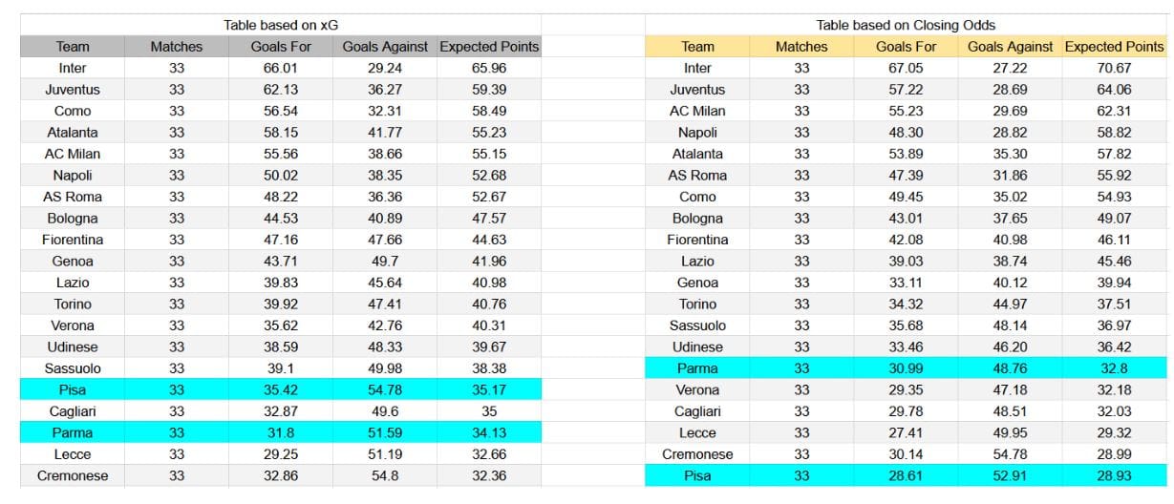This screenshot has width=1174, height=504.
Task: Select the cyan Parma cell in Closing Odds table
Action: tap(697, 368)
